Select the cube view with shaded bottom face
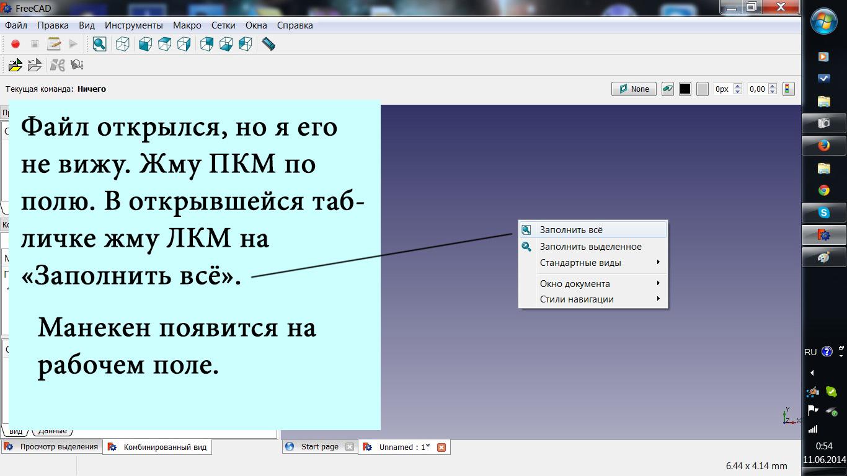 tap(226, 44)
